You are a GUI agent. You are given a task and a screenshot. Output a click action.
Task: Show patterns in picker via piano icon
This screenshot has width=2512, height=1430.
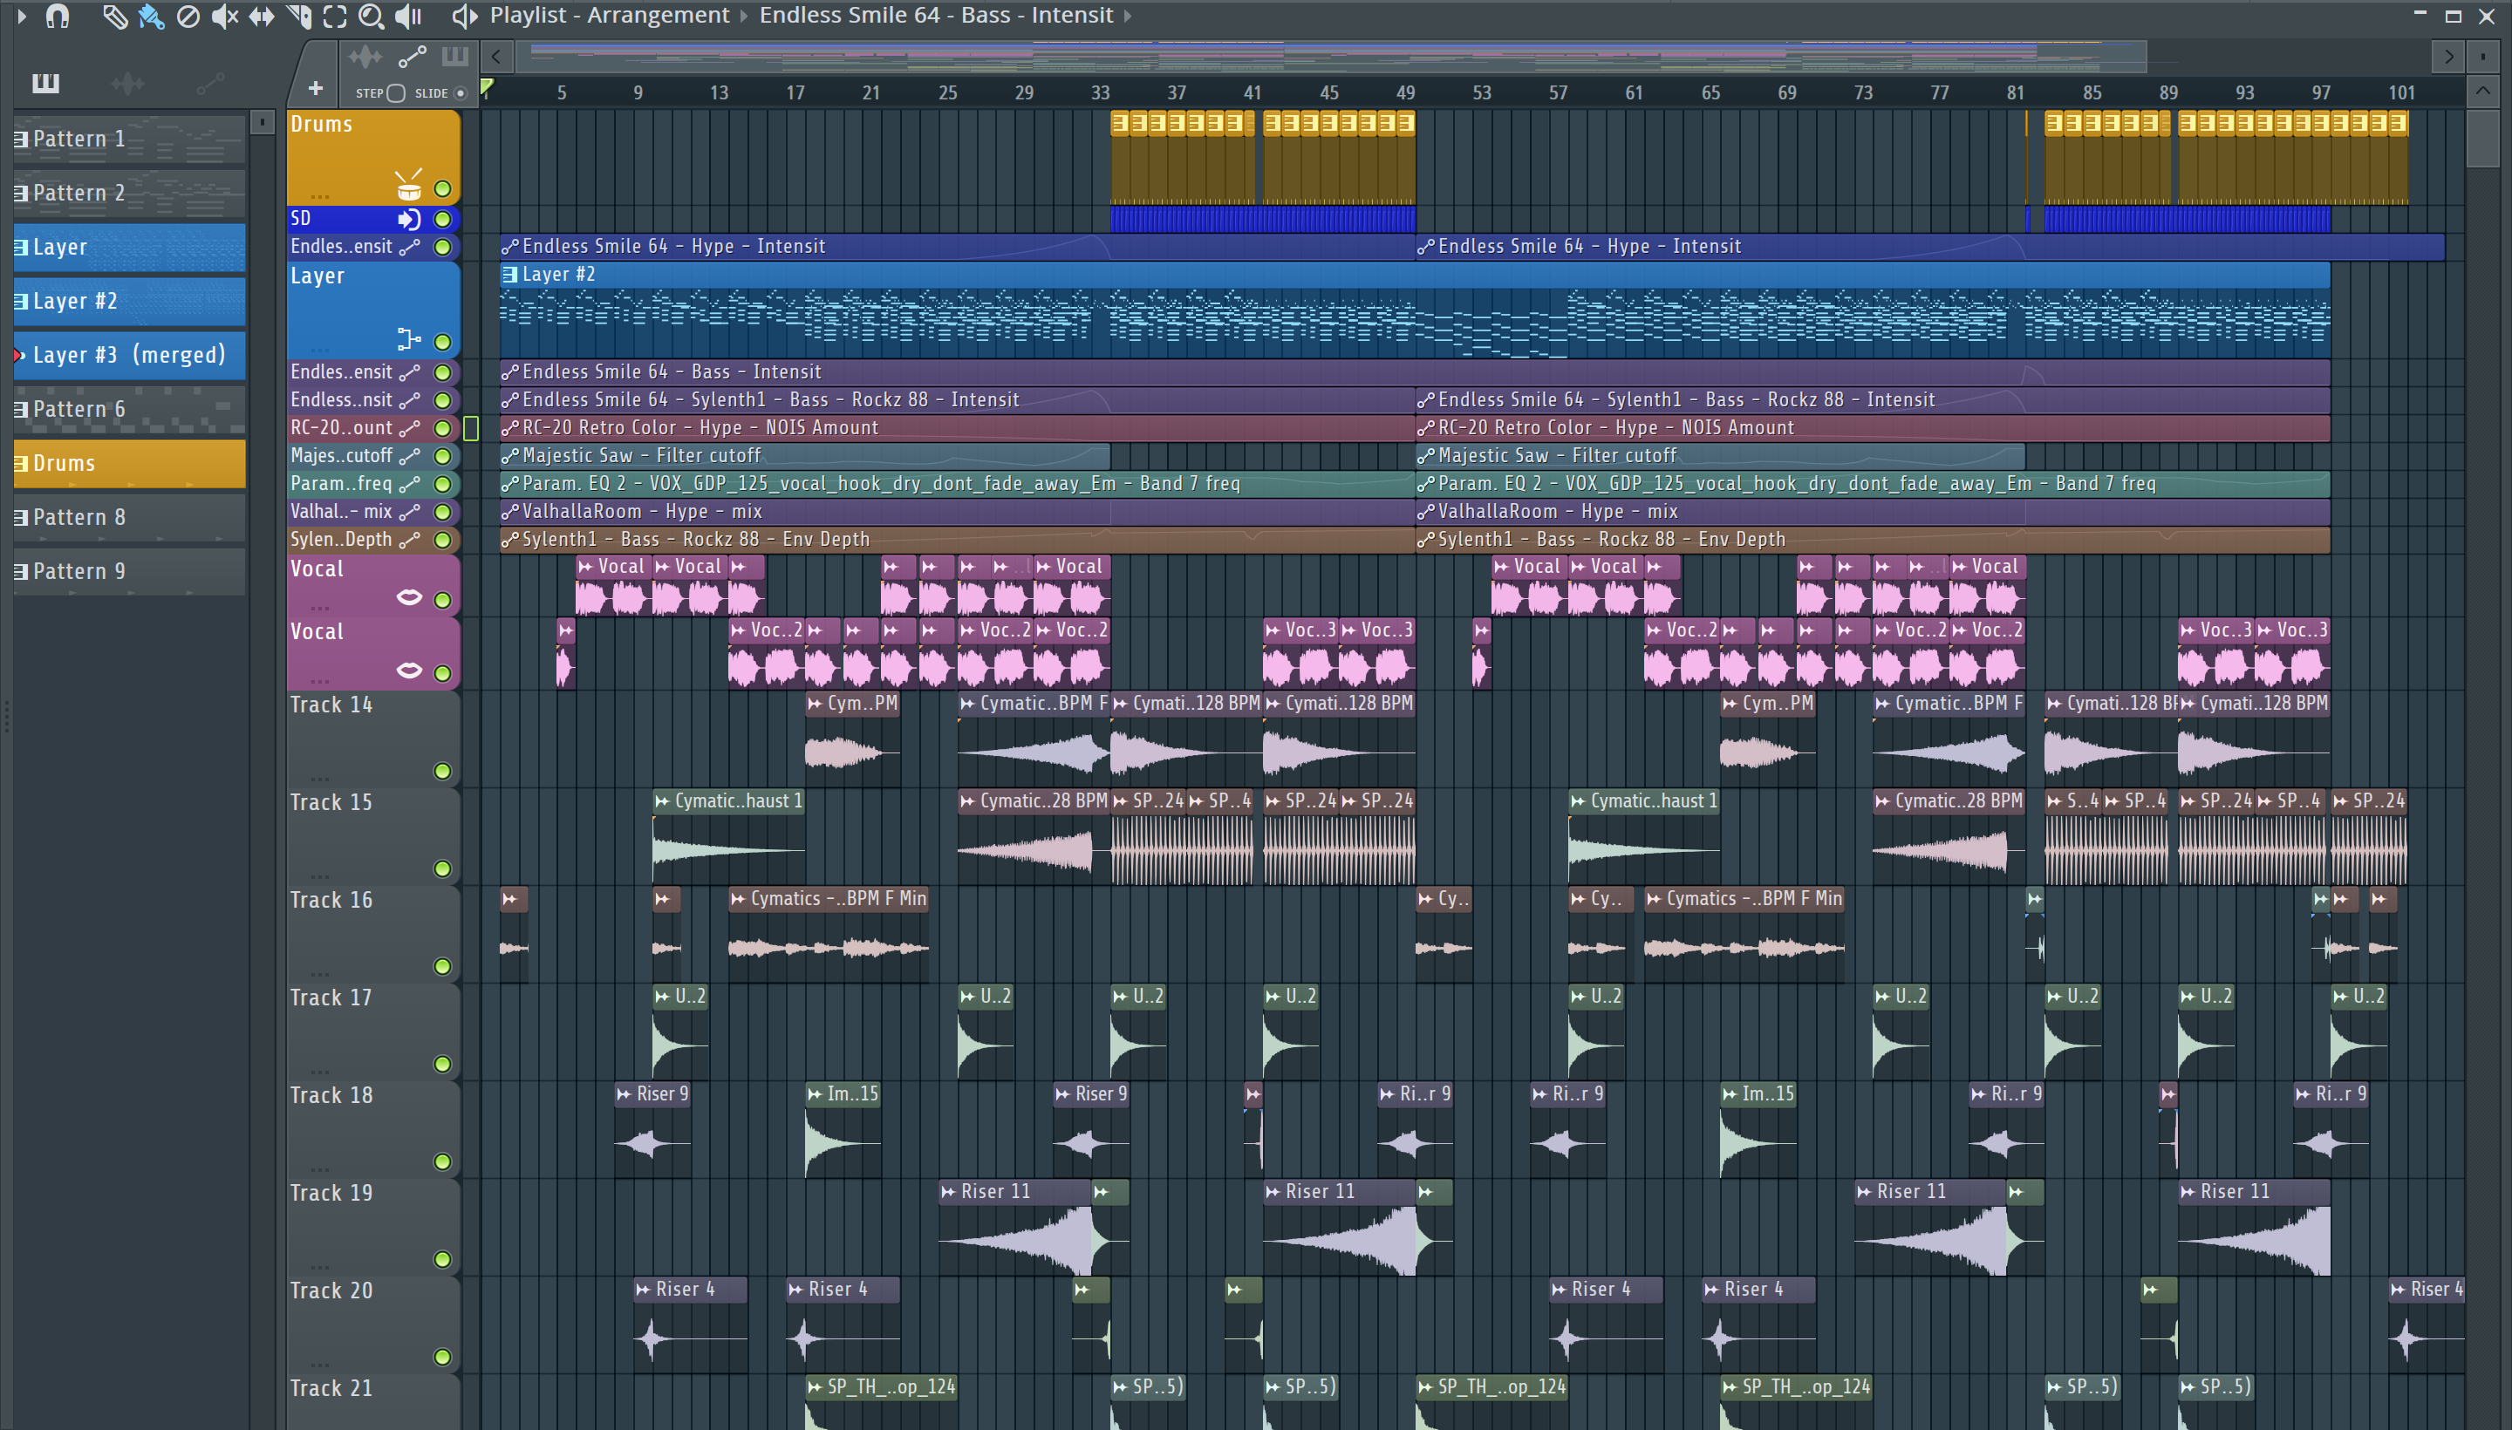[45, 84]
